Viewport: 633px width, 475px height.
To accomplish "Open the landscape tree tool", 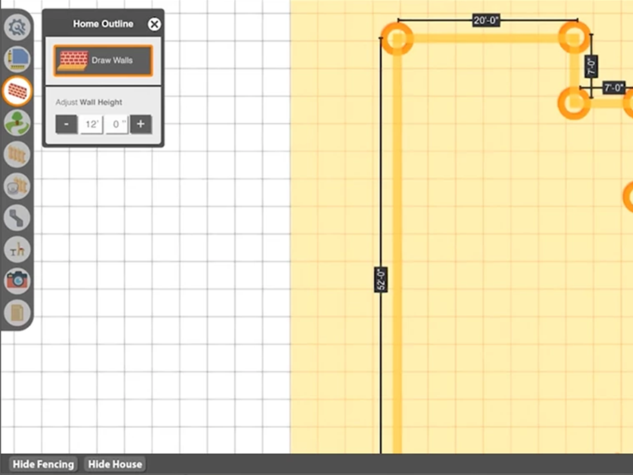I will coord(17,122).
